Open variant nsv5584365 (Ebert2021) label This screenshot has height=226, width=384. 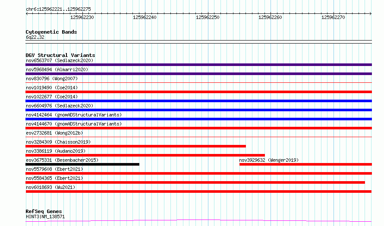tap(54, 178)
